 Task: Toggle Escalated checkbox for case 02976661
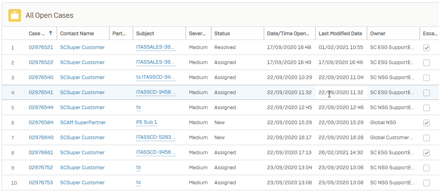point(426,153)
